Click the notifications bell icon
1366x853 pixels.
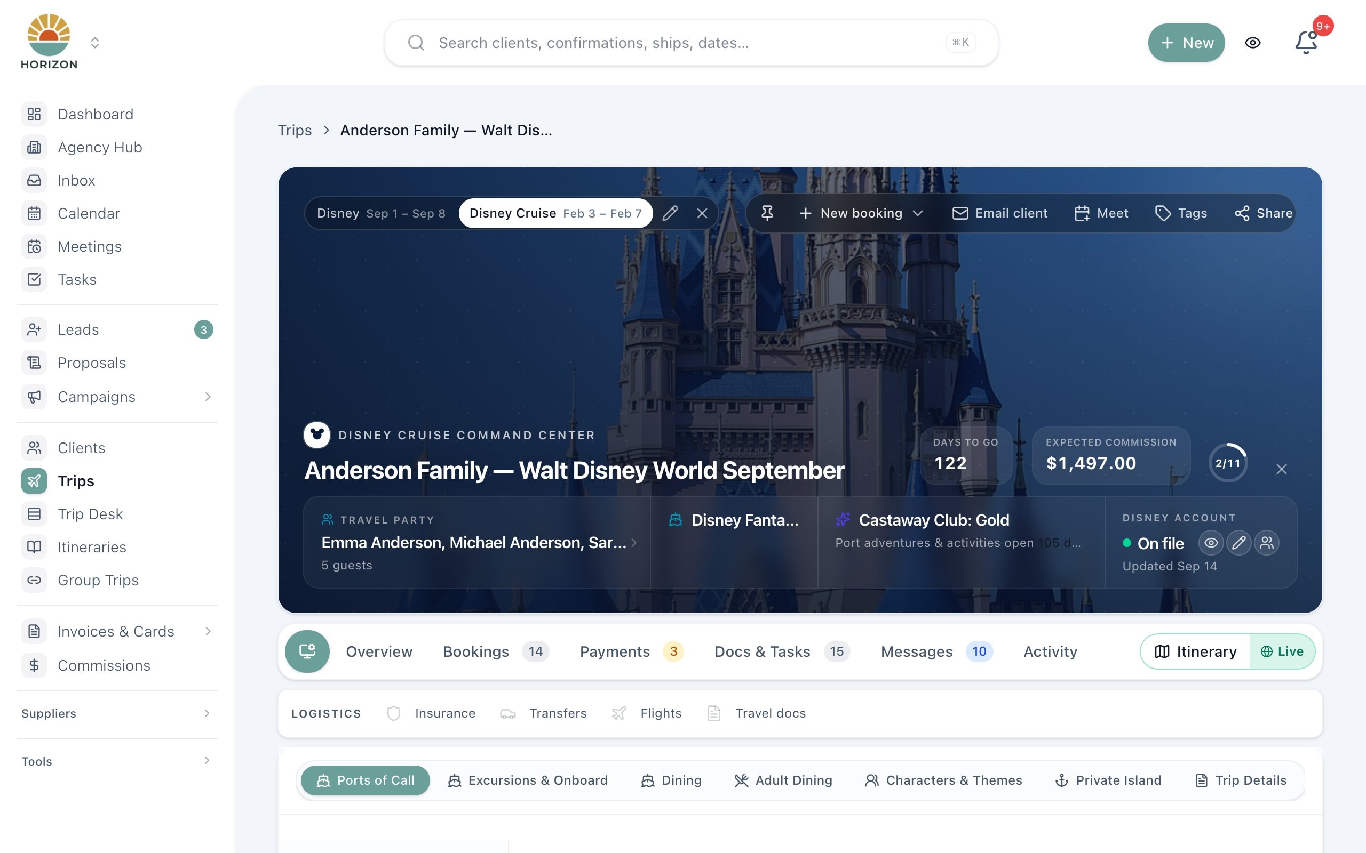coord(1306,43)
